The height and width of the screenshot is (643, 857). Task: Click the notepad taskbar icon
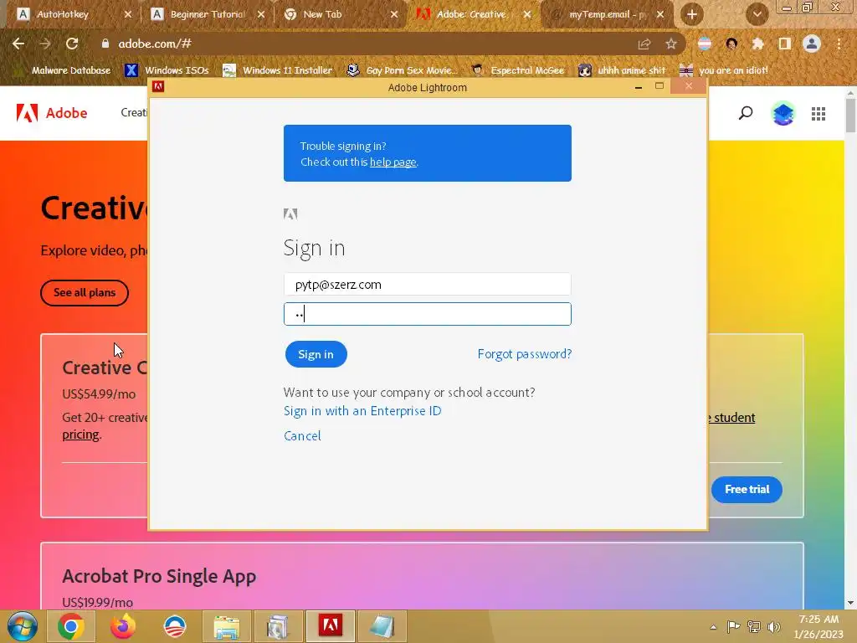point(382,626)
